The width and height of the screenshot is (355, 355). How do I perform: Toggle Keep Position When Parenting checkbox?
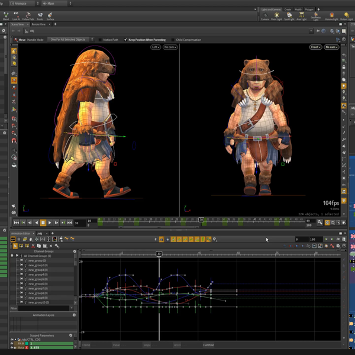tap(126, 40)
